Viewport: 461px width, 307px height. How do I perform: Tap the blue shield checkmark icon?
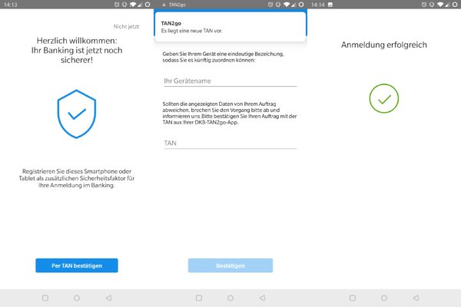tap(77, 113)
